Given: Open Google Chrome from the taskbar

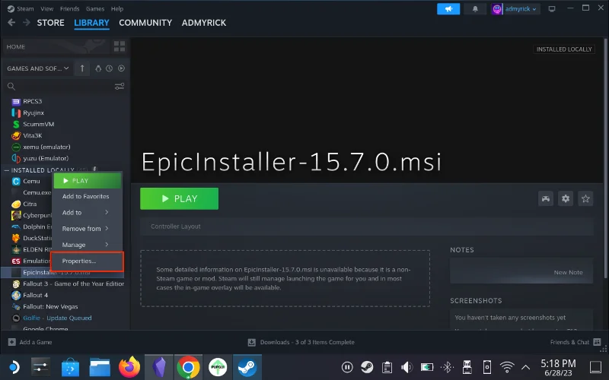Looking at the screenshot, I should (x=188, y=367).
